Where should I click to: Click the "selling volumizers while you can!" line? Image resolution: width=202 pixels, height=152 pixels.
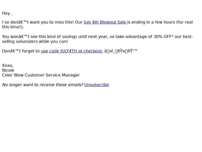pyautogui.click(x=35, y=42)
